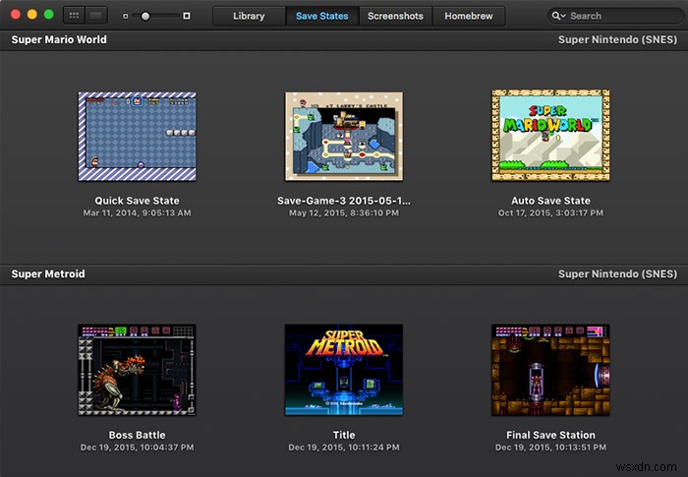Screen dimensions: 688x477
Task: Click the Final Save Station label
Action: (x=550, y=435)
